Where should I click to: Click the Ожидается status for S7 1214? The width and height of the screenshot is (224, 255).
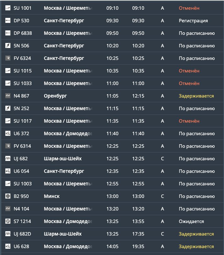pyautogui.click(x=191, y=221)
